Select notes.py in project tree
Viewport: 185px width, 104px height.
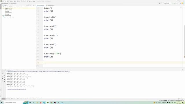[x=8, y=14]
